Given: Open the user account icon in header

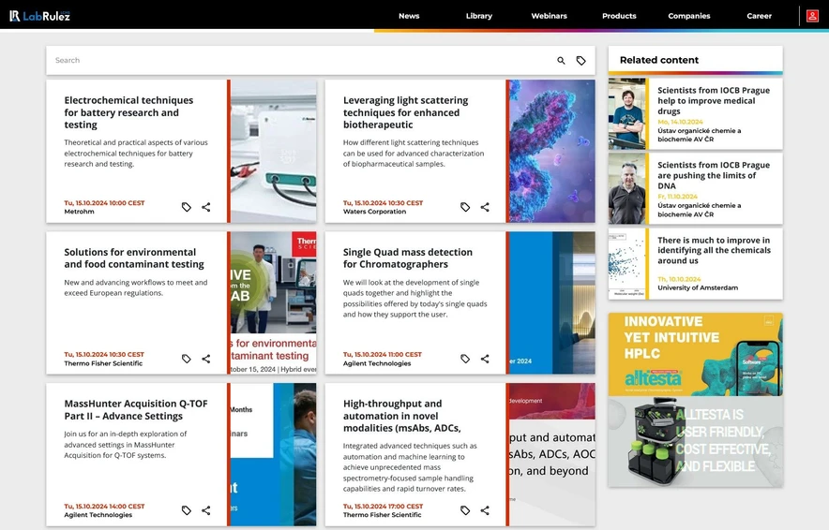Looking at the screenshot, I should click(x=812, y=16).
